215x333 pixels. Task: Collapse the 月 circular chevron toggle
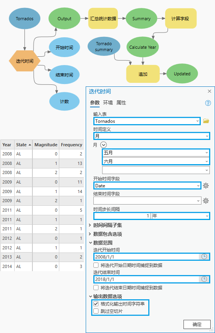104,145
